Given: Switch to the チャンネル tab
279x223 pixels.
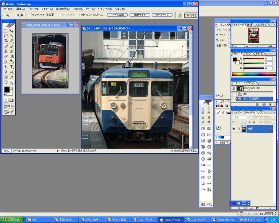Looking at the screenshot, I should tap(250, 112).
